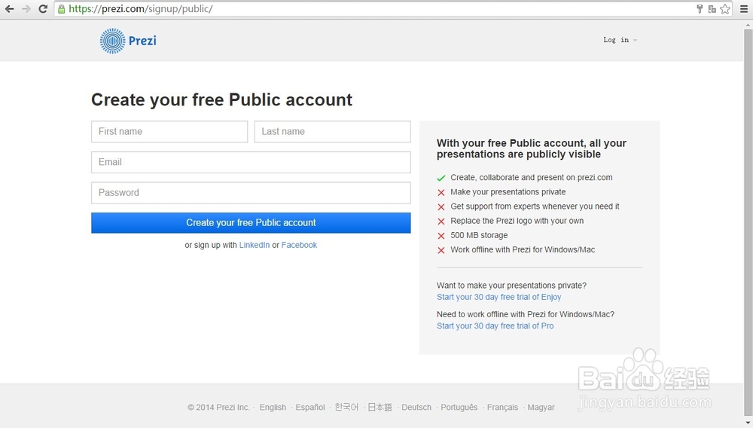The width and height of the screenshot is (753, 428).
Task: Click the Create your free Public account heading
Action: coord(222,100)
